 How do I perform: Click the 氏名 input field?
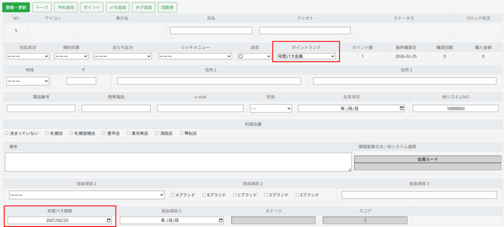[x=211, y=31]
